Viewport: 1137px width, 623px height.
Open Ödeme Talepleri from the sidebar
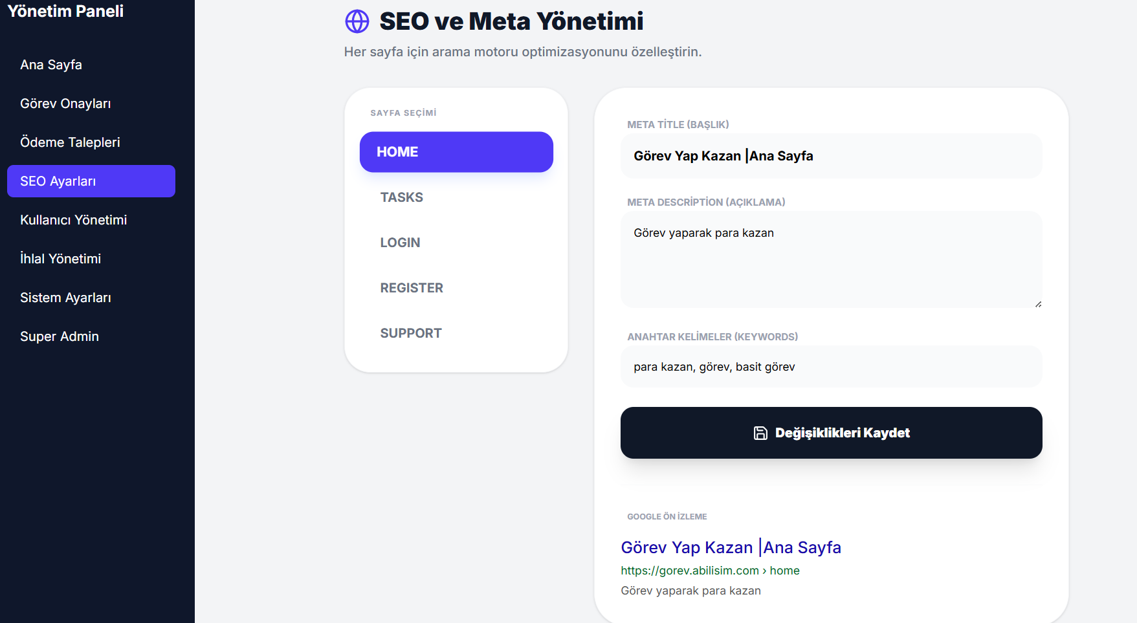click(70, 142)
